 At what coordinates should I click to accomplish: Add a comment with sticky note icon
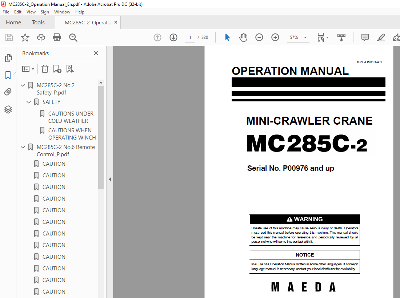pyautogui.click(x=365, y=37)
